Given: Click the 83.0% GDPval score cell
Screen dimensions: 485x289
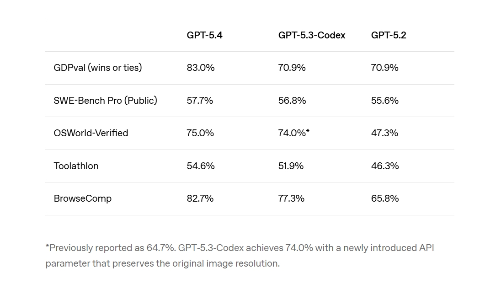Looking at the screenshot, I should coord(201,68).
